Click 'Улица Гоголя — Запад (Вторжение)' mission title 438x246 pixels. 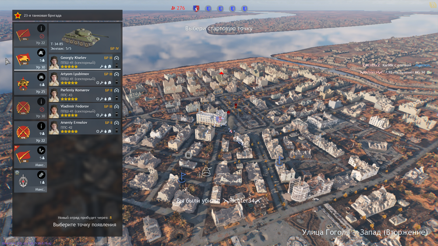coord(365,232)
